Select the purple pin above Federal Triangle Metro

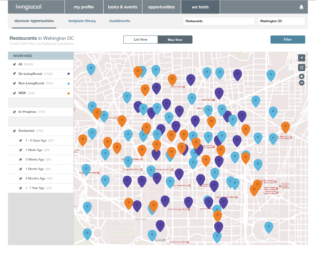coord(188,202)
